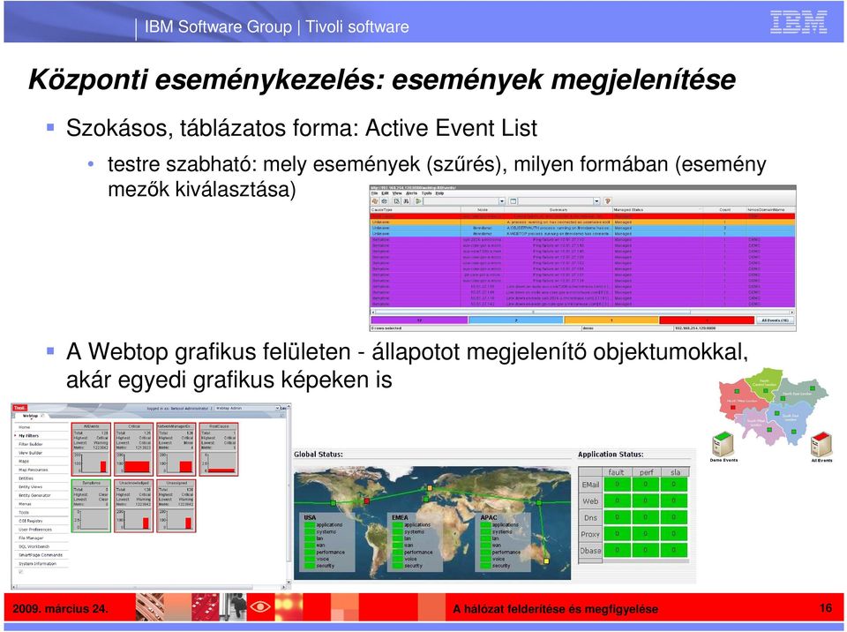Open the Webtop Admin dropdown
The image size is (847, 632).
[247, 408]
